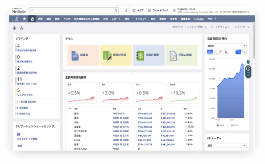Switch chart to area view
This screenshot has height=164, width=265.
coord(210,52)
